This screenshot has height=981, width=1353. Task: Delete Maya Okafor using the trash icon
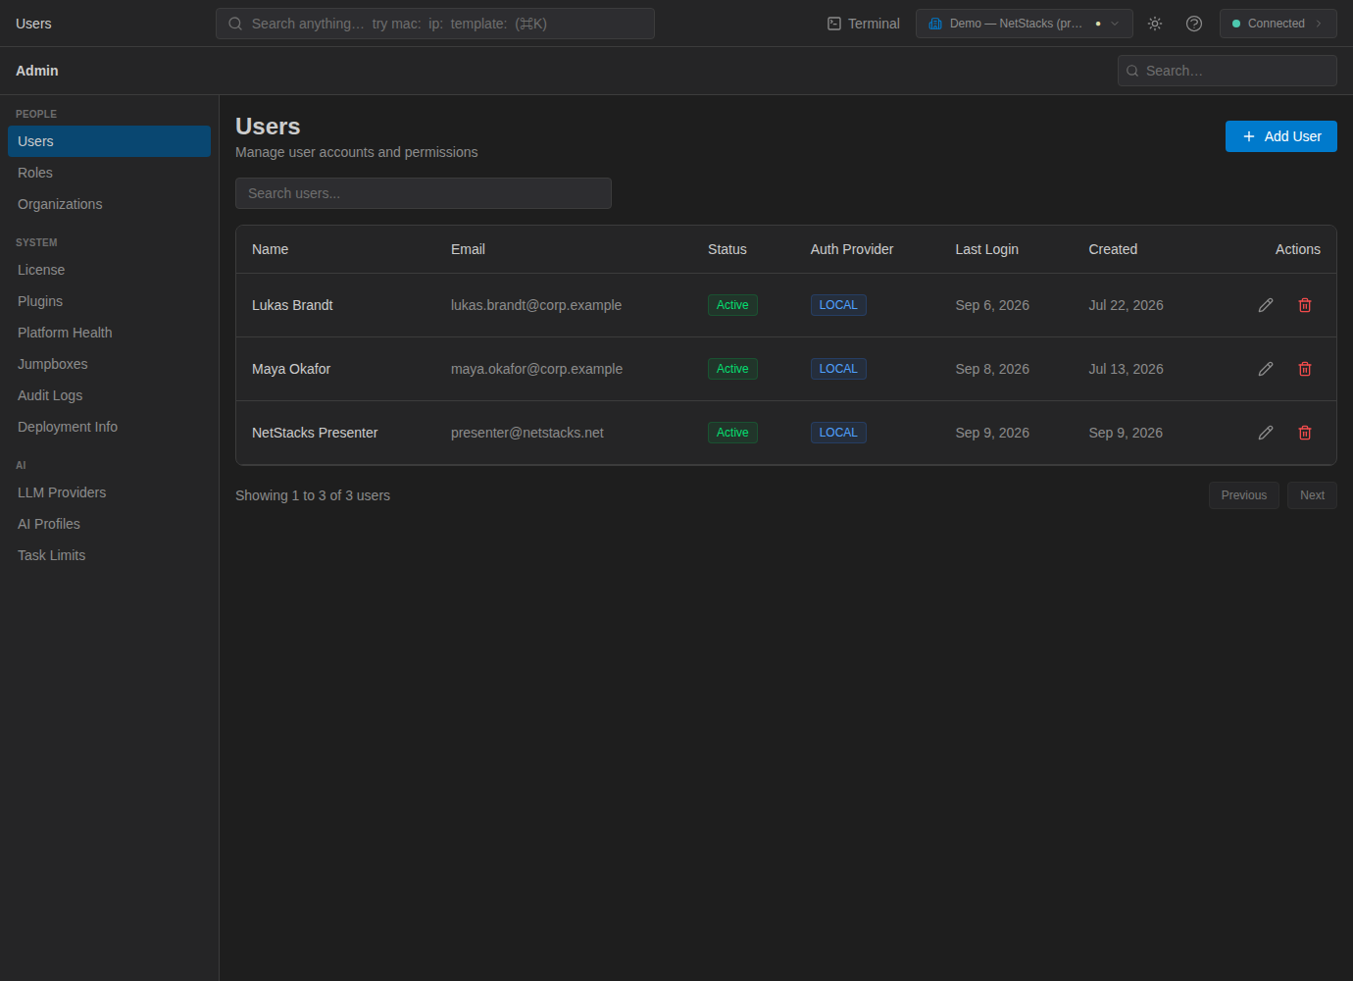tap(1305, 369)
